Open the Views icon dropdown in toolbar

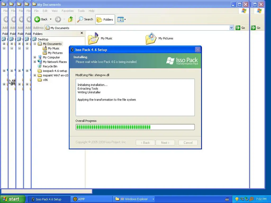122,20
